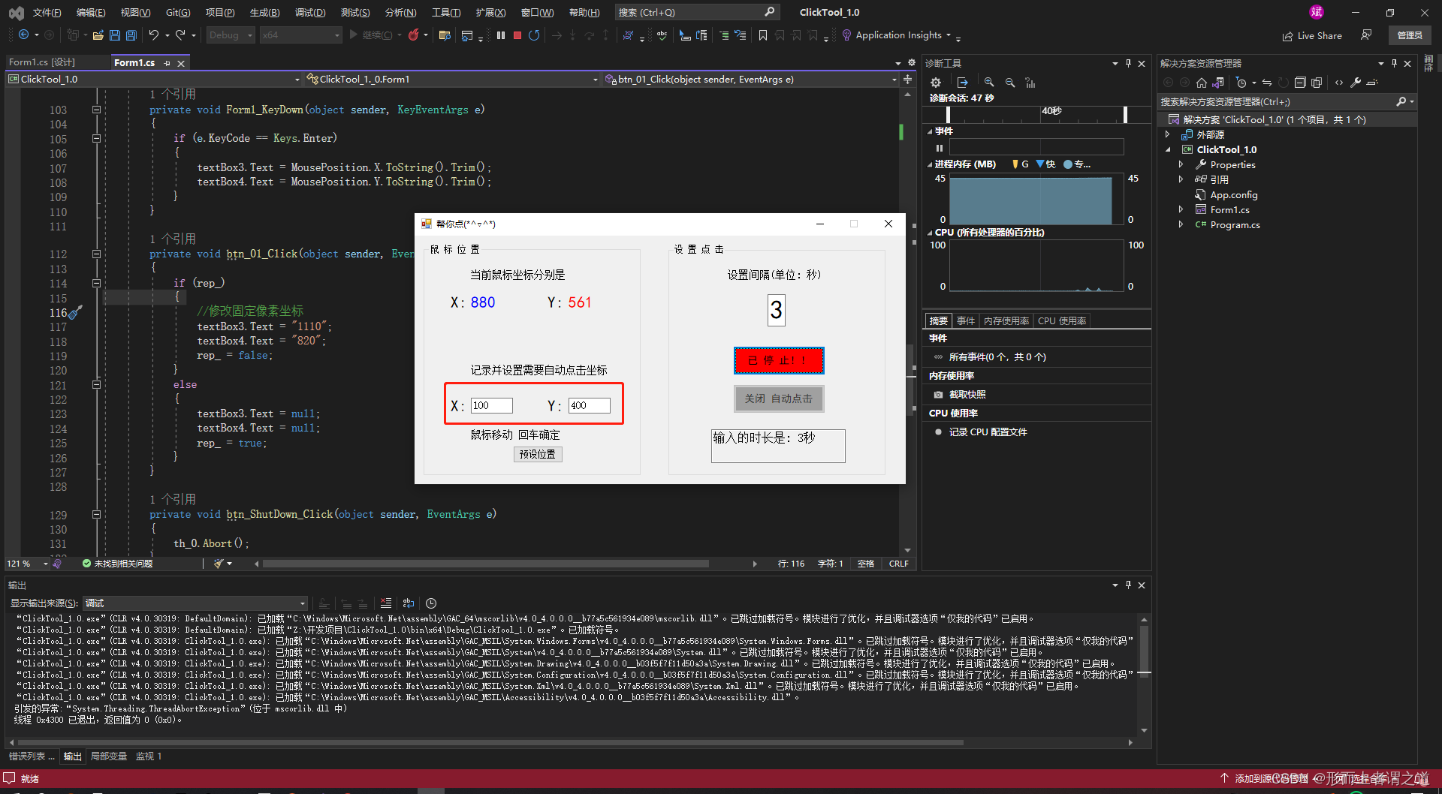The width and height of the screenshot is (1442, 794).
Task: Open the 121 % zoom level dropdown
Action: point(27,564)
